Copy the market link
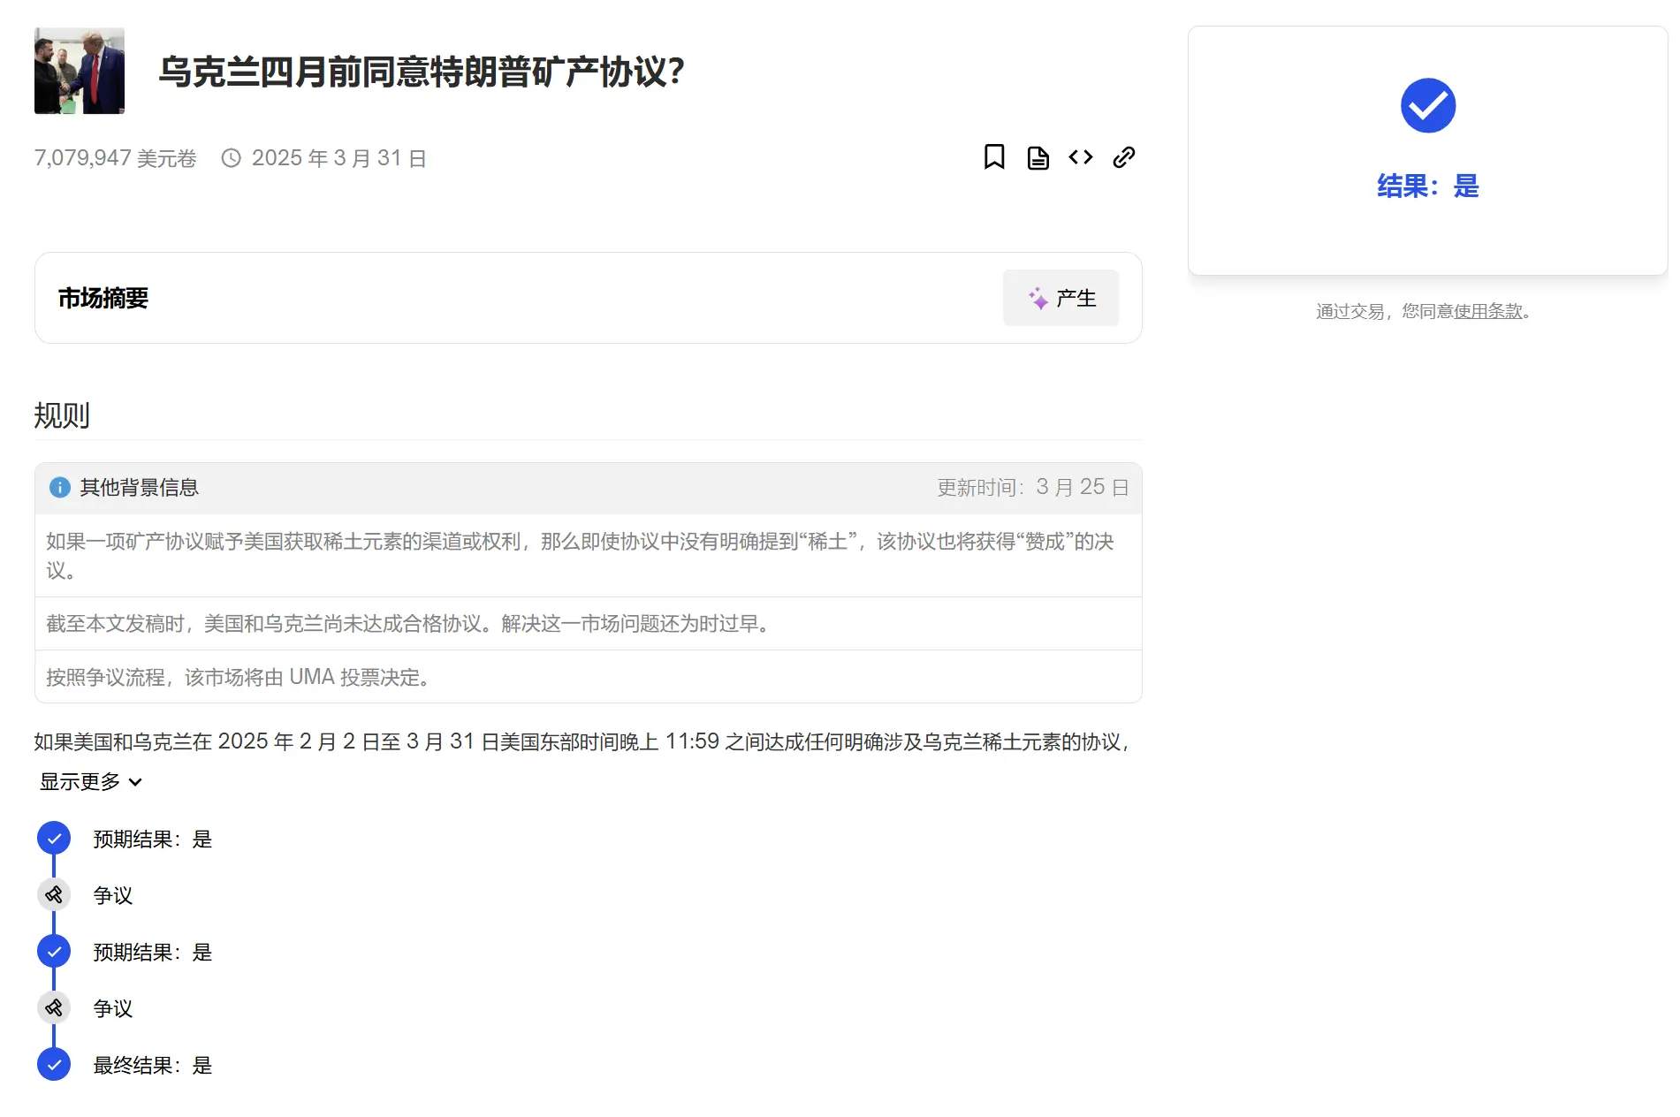The height and width of the screenshot is (1117, 1680). 1123,156
